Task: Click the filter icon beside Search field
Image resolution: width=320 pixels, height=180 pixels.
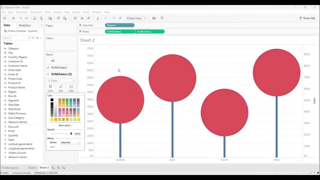Action: coord(33,38)
